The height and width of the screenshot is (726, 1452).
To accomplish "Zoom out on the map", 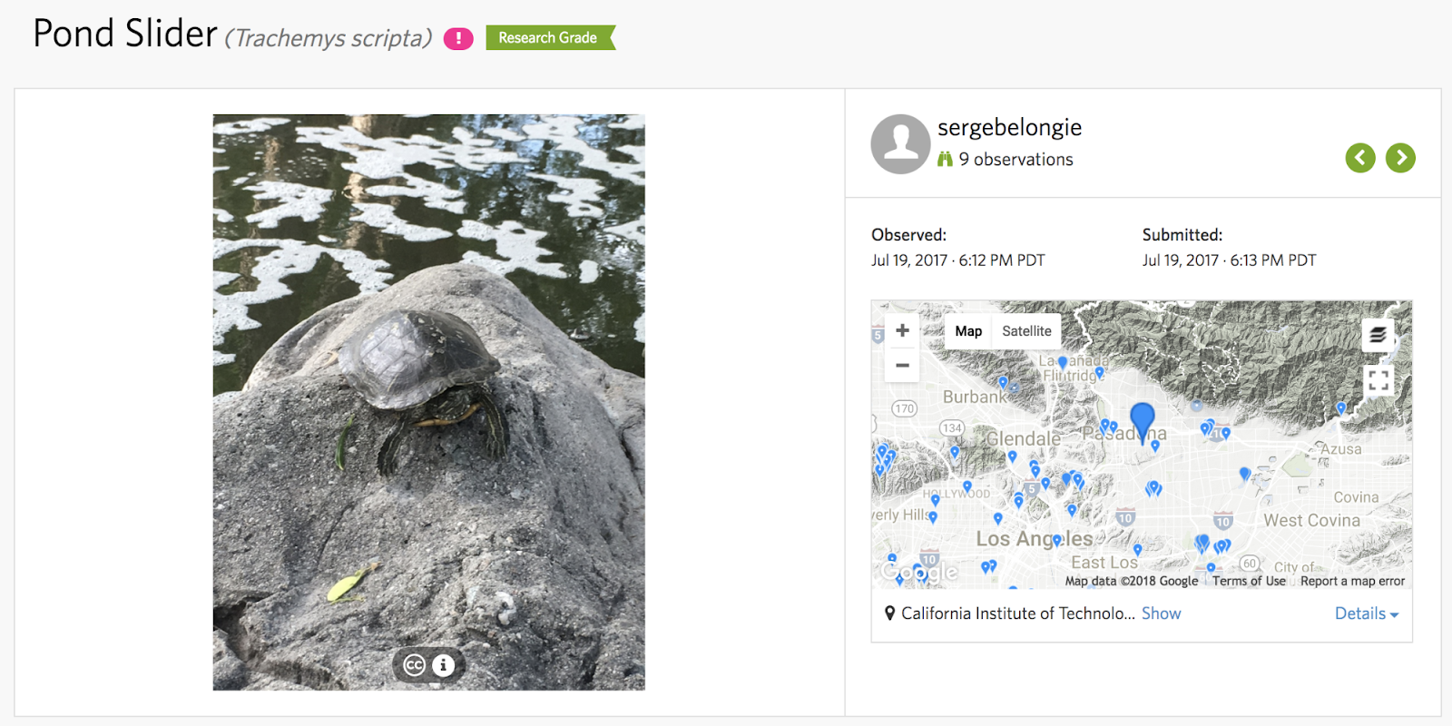I will [x=902, y=365].
